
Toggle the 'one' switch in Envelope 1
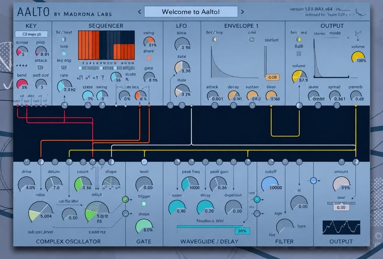click(x=252, y=39)
